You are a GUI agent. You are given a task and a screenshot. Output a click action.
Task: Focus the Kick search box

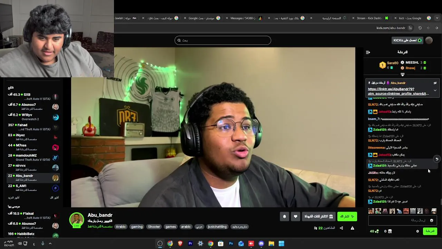pos(223,40)
